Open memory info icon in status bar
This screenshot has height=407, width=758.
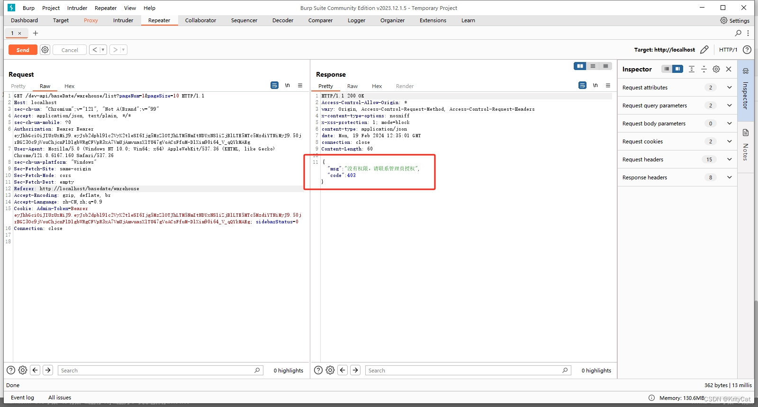[651, 398]
